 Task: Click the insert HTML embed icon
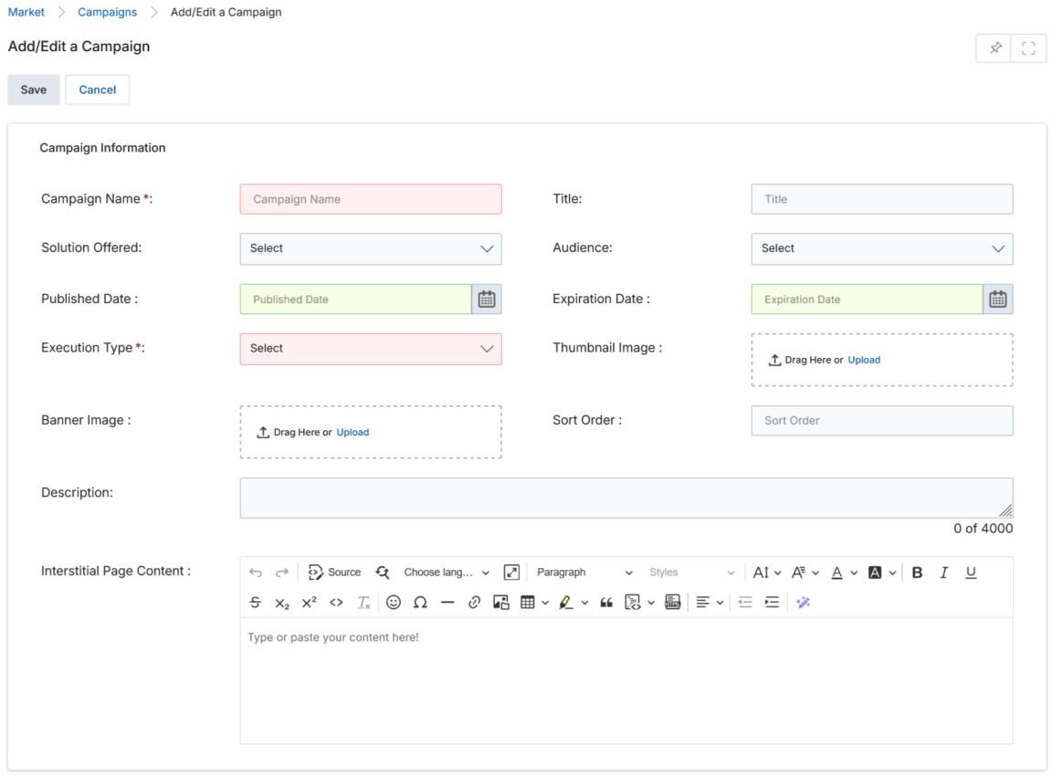(672, 603)
